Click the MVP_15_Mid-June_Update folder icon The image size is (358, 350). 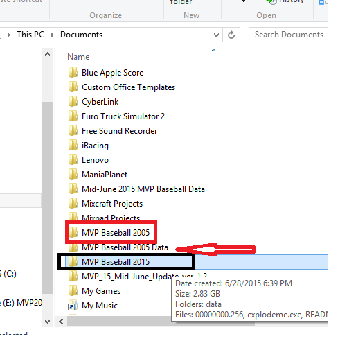pyautogui.click(x=73, y=277)
